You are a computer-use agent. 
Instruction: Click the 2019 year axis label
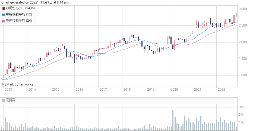coord(151,90)
